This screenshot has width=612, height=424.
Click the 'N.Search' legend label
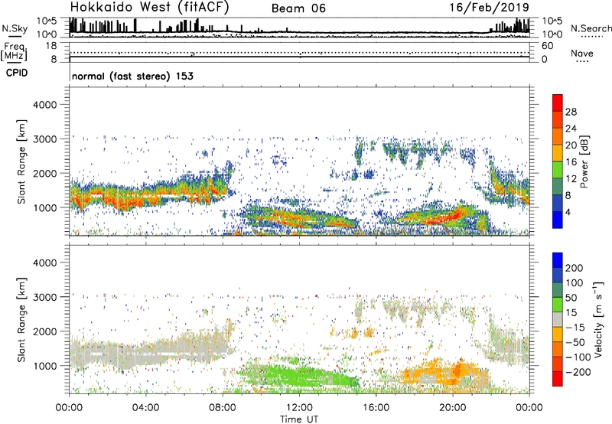click(x=591, y=28)
